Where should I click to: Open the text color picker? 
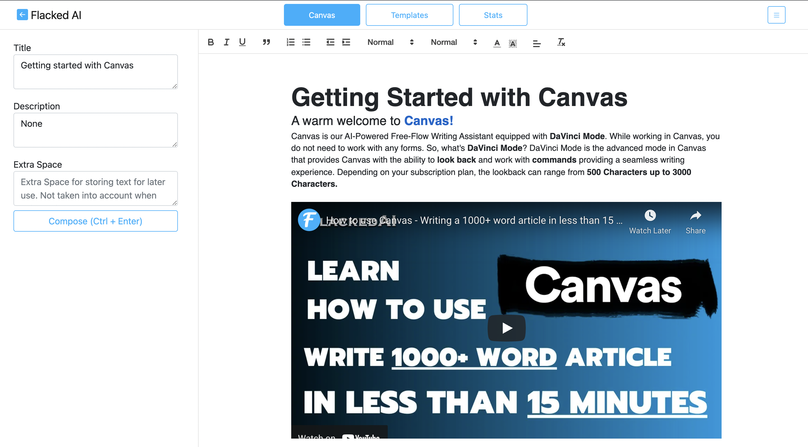pyautogui.click(x=497, y=43)
